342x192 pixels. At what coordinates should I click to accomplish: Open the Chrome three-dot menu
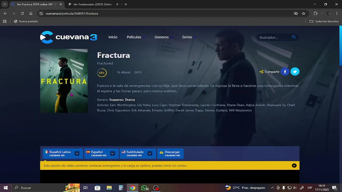tap(337, 13)
